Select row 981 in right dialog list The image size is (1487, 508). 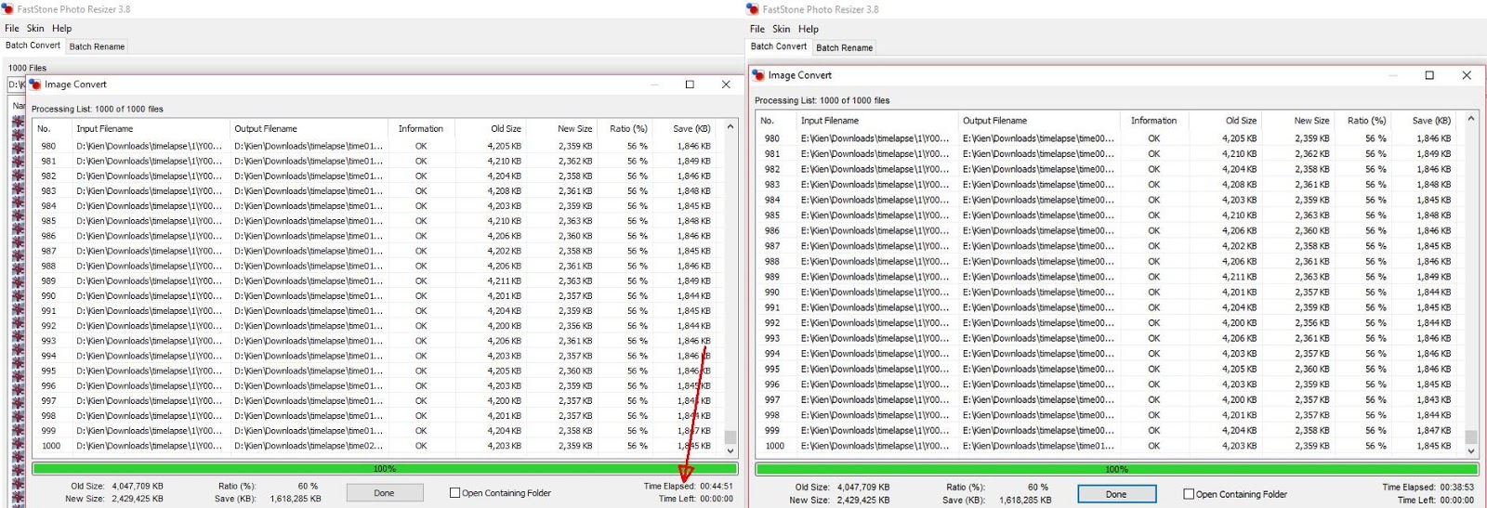pyautogui.click(x=1110, y=154)
